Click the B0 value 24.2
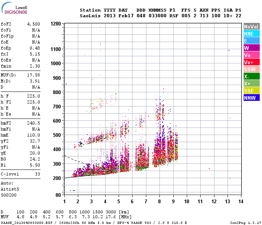This screenshot has width=262, height=225. tap(35, 159)
